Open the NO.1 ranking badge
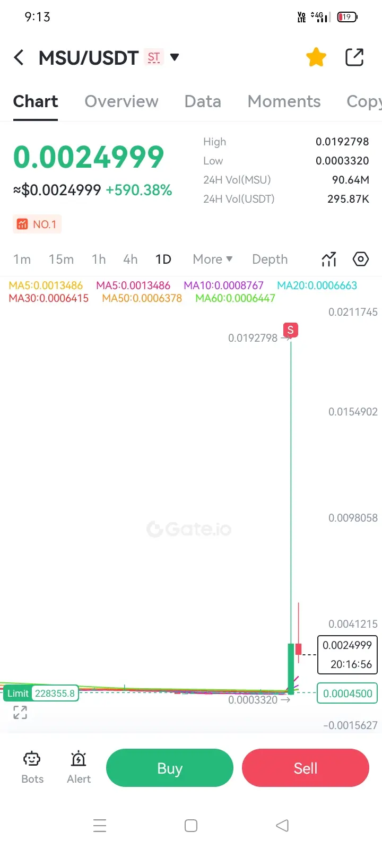Screen dimensions: 382x849 tap(37, 224)
